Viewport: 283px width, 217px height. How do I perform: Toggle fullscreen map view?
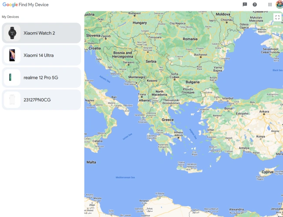(277, 17)
